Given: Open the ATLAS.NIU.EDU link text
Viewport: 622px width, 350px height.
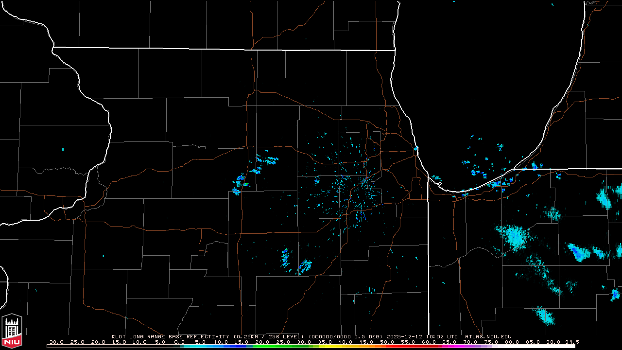Looking at the screenshot, I should 488,336.
